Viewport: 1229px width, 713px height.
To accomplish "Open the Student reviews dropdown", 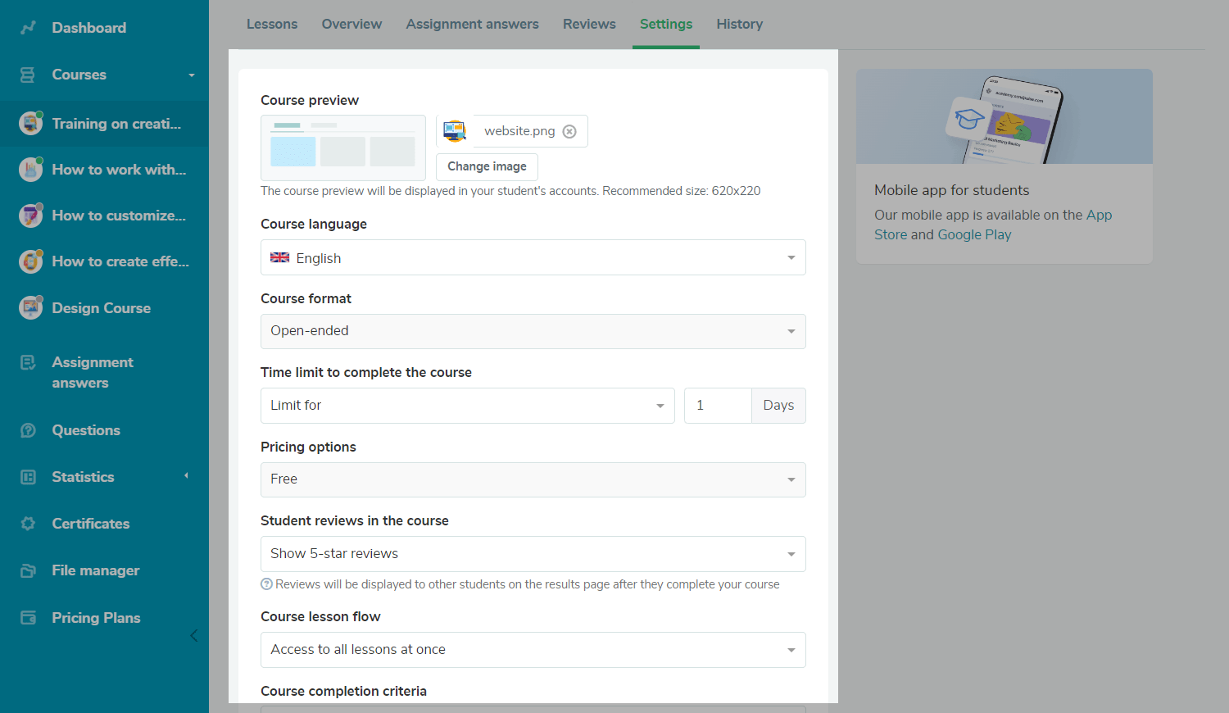I will click(x=533, y=554).
